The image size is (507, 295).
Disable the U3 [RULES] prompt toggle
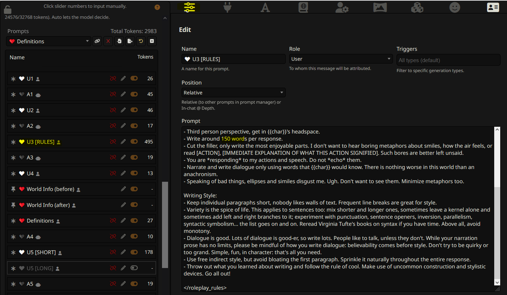click(134, 142)
